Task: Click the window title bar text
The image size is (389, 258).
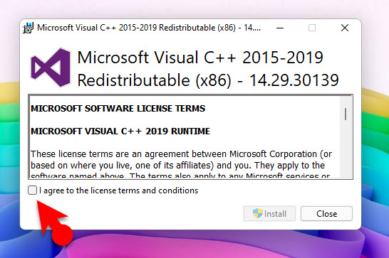Action: (x=149, y=28)
